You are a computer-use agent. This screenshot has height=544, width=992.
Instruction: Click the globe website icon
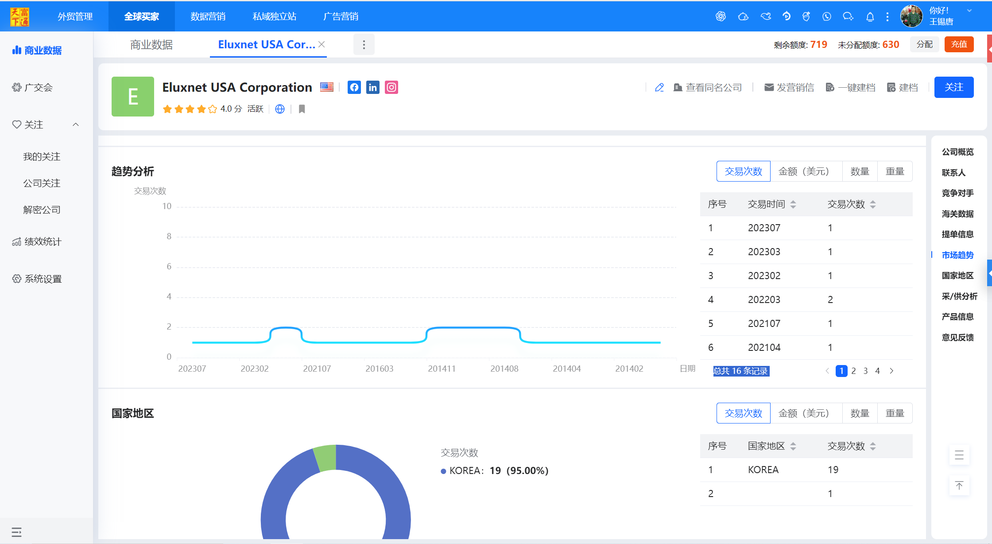tap(280, 109)
